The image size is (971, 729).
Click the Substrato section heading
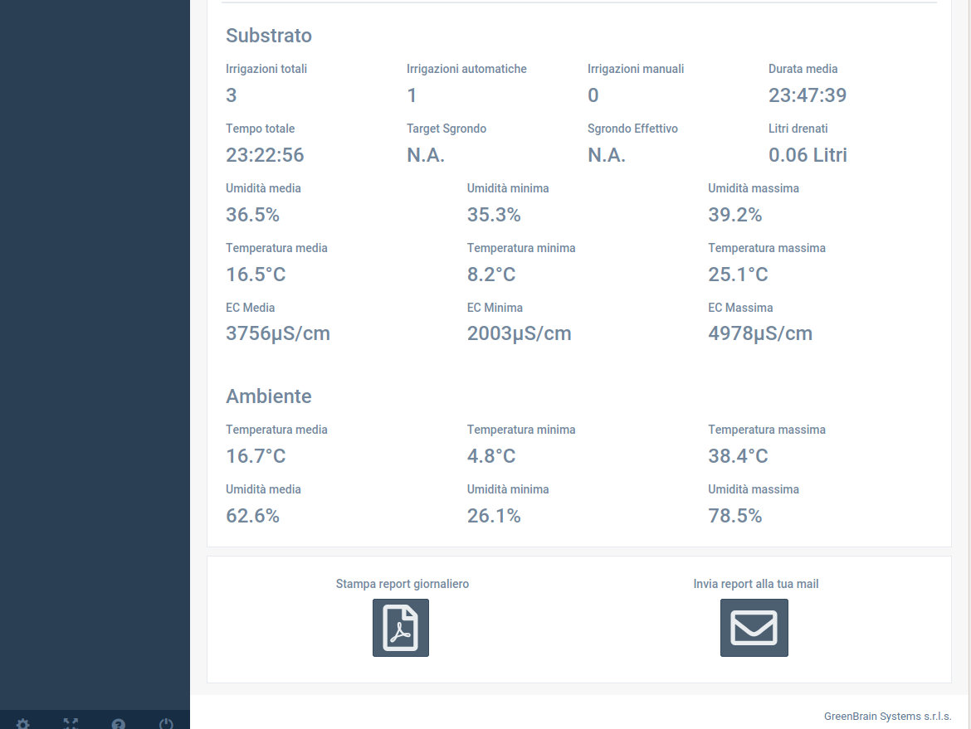tap(269, 36)
